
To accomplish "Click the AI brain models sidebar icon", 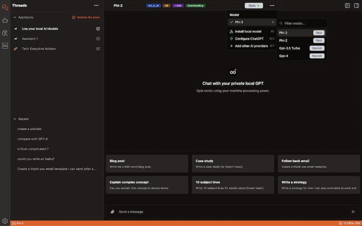I will point(5,33).
